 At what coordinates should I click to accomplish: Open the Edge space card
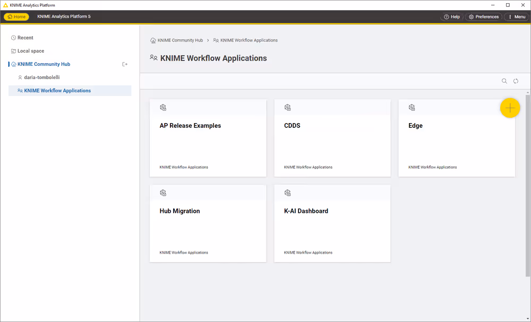[456, 138]
